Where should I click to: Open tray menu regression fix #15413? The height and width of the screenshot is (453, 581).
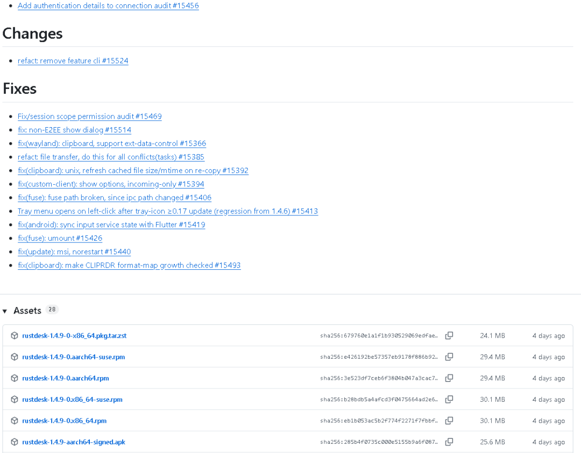pyautogui.click(x=168, y=211)
